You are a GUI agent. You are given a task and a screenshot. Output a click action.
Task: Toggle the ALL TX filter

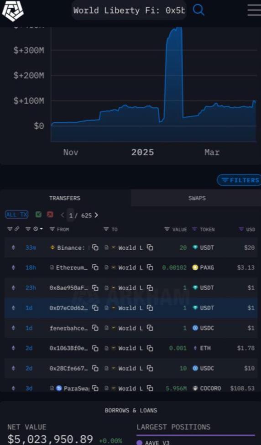(x=17, y=215)
